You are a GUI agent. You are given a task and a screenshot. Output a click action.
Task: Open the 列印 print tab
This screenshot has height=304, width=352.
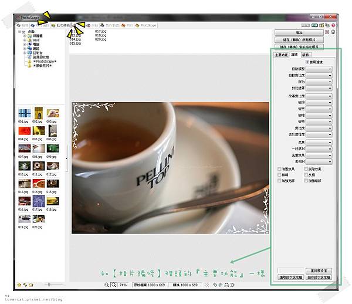point(127,25)
